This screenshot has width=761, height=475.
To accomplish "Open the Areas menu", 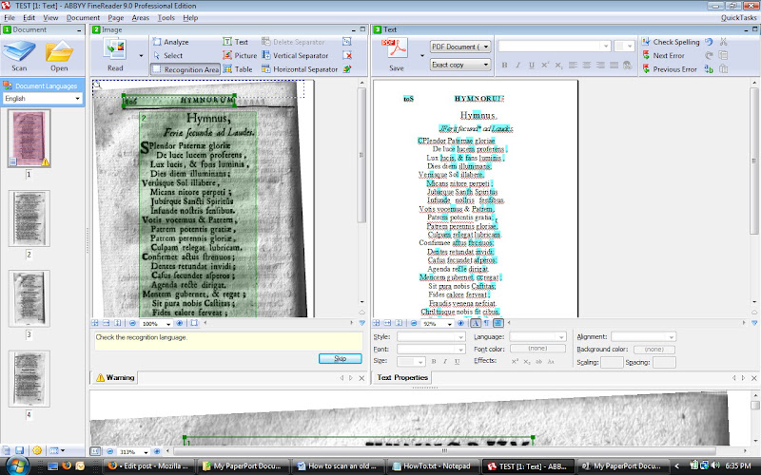I will [x=141, y=17].
